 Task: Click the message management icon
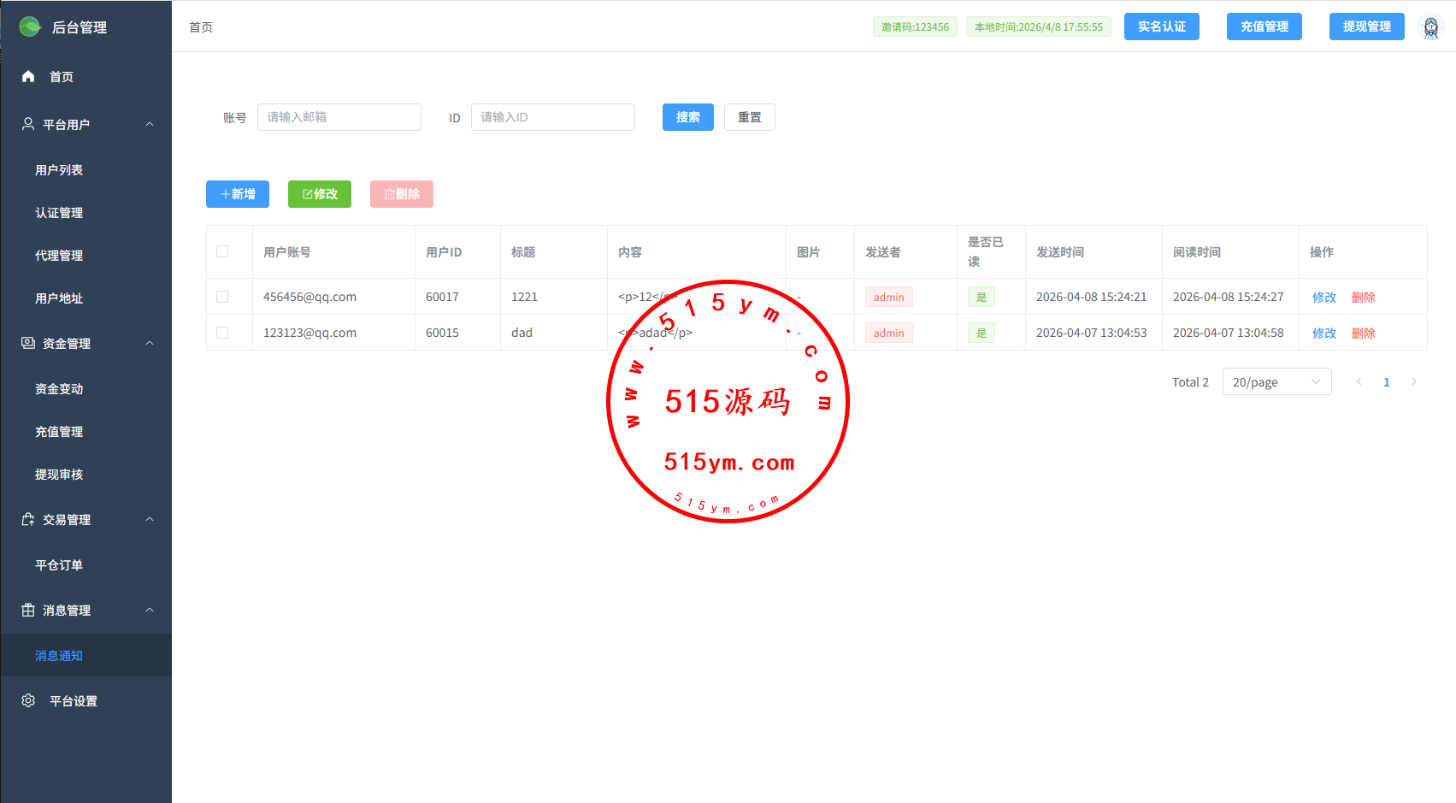[28, 610]
